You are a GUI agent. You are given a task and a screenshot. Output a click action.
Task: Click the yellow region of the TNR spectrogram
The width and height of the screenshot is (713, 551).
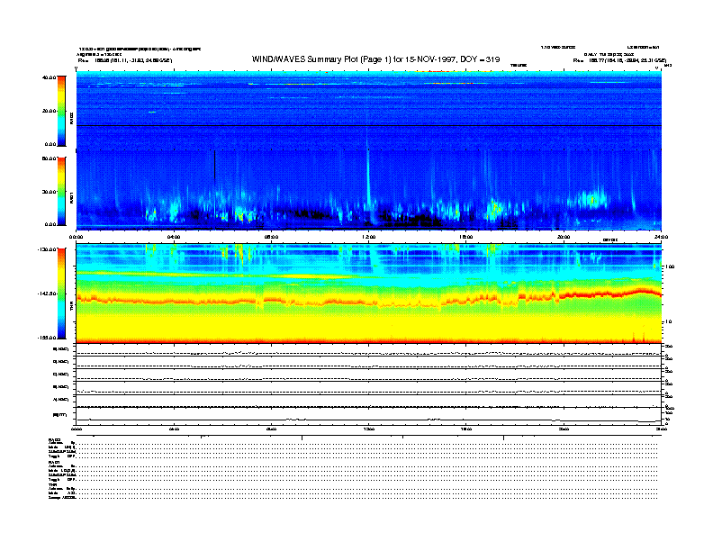pyautogui.click(x=369, y=325)
